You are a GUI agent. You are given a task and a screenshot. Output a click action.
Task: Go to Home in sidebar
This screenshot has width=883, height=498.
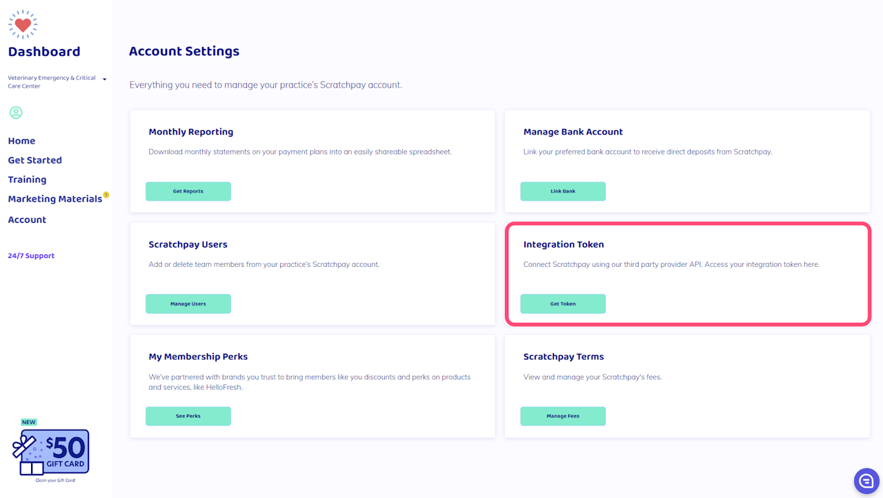click(x=21, y=141)
